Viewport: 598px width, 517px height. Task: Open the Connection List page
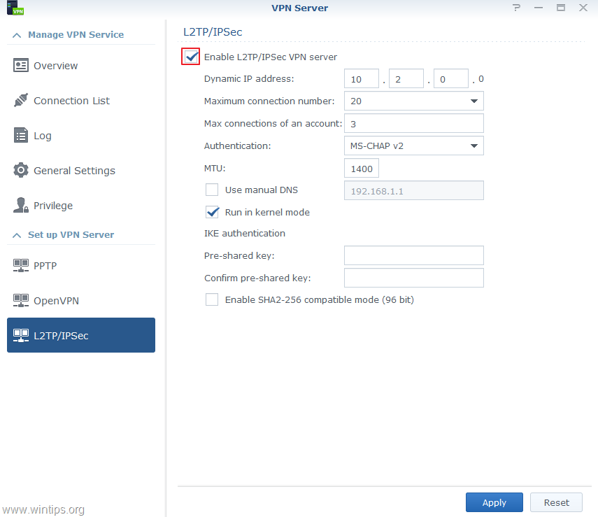point(81,101)
